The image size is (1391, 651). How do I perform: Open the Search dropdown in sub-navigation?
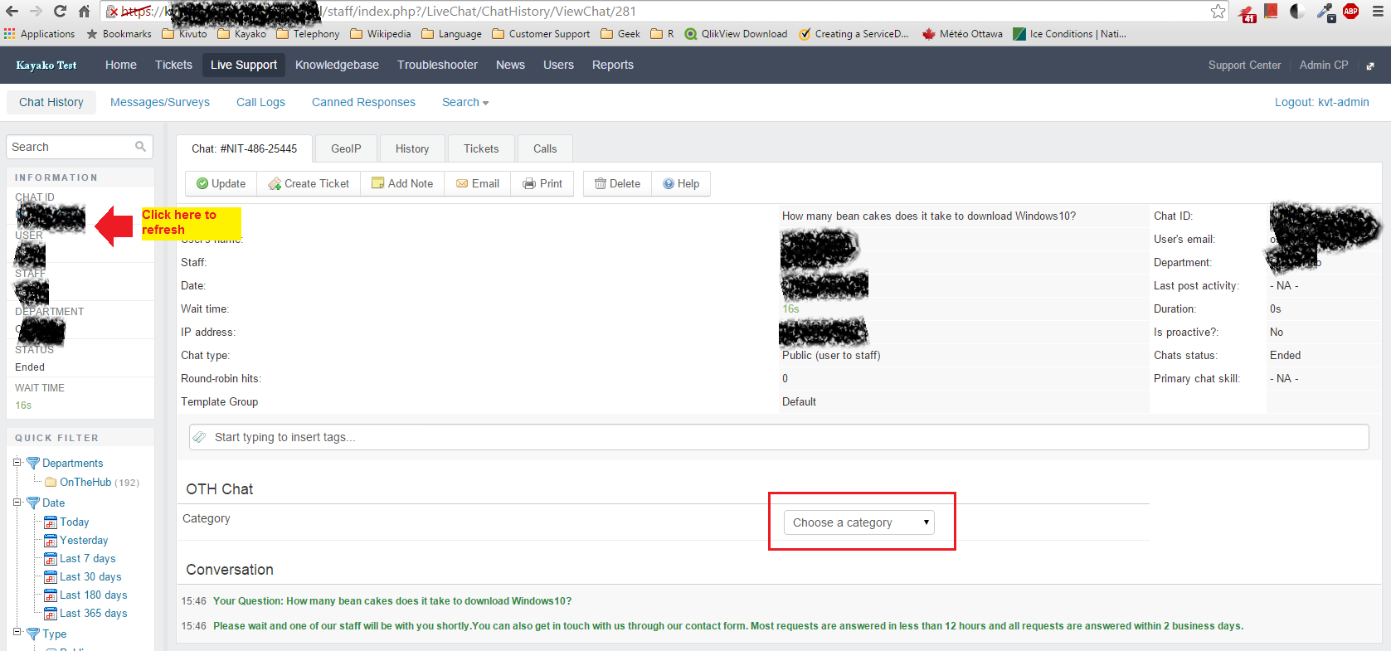pos(465,102)
